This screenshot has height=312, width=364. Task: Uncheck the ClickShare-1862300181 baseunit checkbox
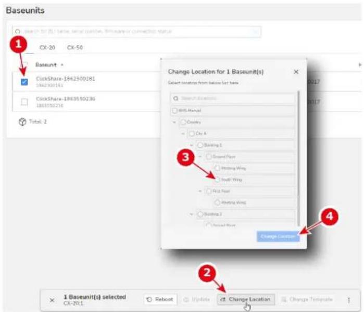[24, 82]
